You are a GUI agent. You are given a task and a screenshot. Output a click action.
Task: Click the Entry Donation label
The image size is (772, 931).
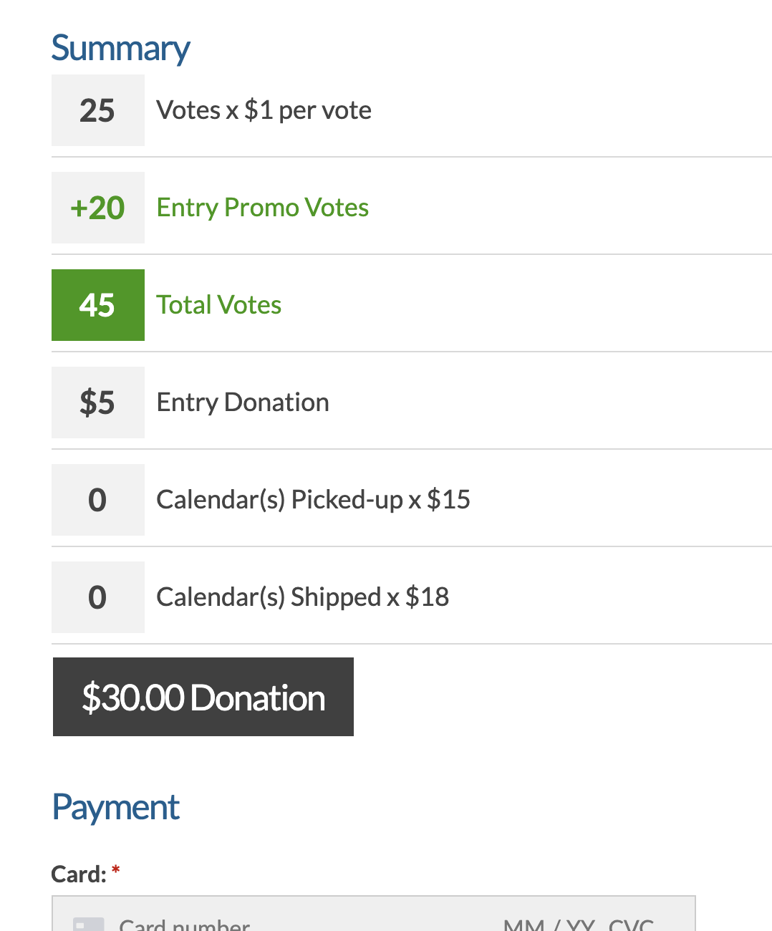point(243,402)
